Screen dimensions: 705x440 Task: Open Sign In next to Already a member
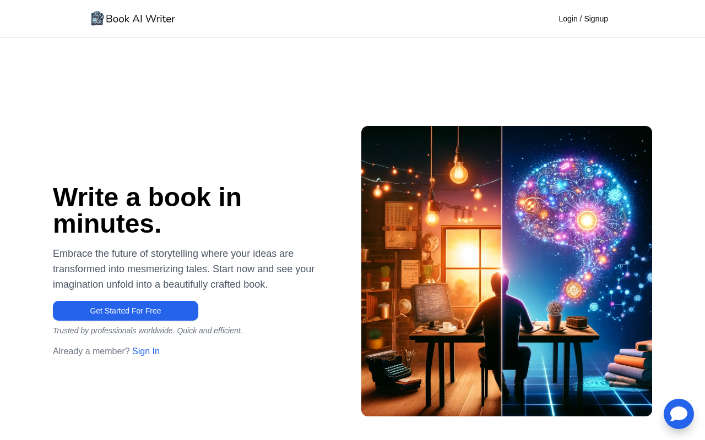pyautogui.click(x=146, y=350)
